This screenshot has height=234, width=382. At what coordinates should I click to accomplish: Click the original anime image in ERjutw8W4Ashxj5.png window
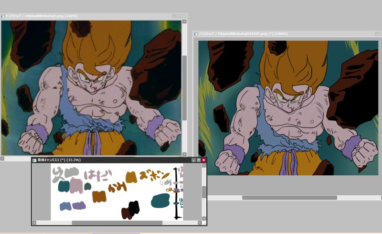(91, 88)
